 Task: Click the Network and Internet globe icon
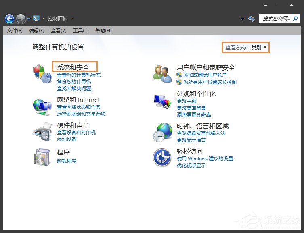click(42, 107)
